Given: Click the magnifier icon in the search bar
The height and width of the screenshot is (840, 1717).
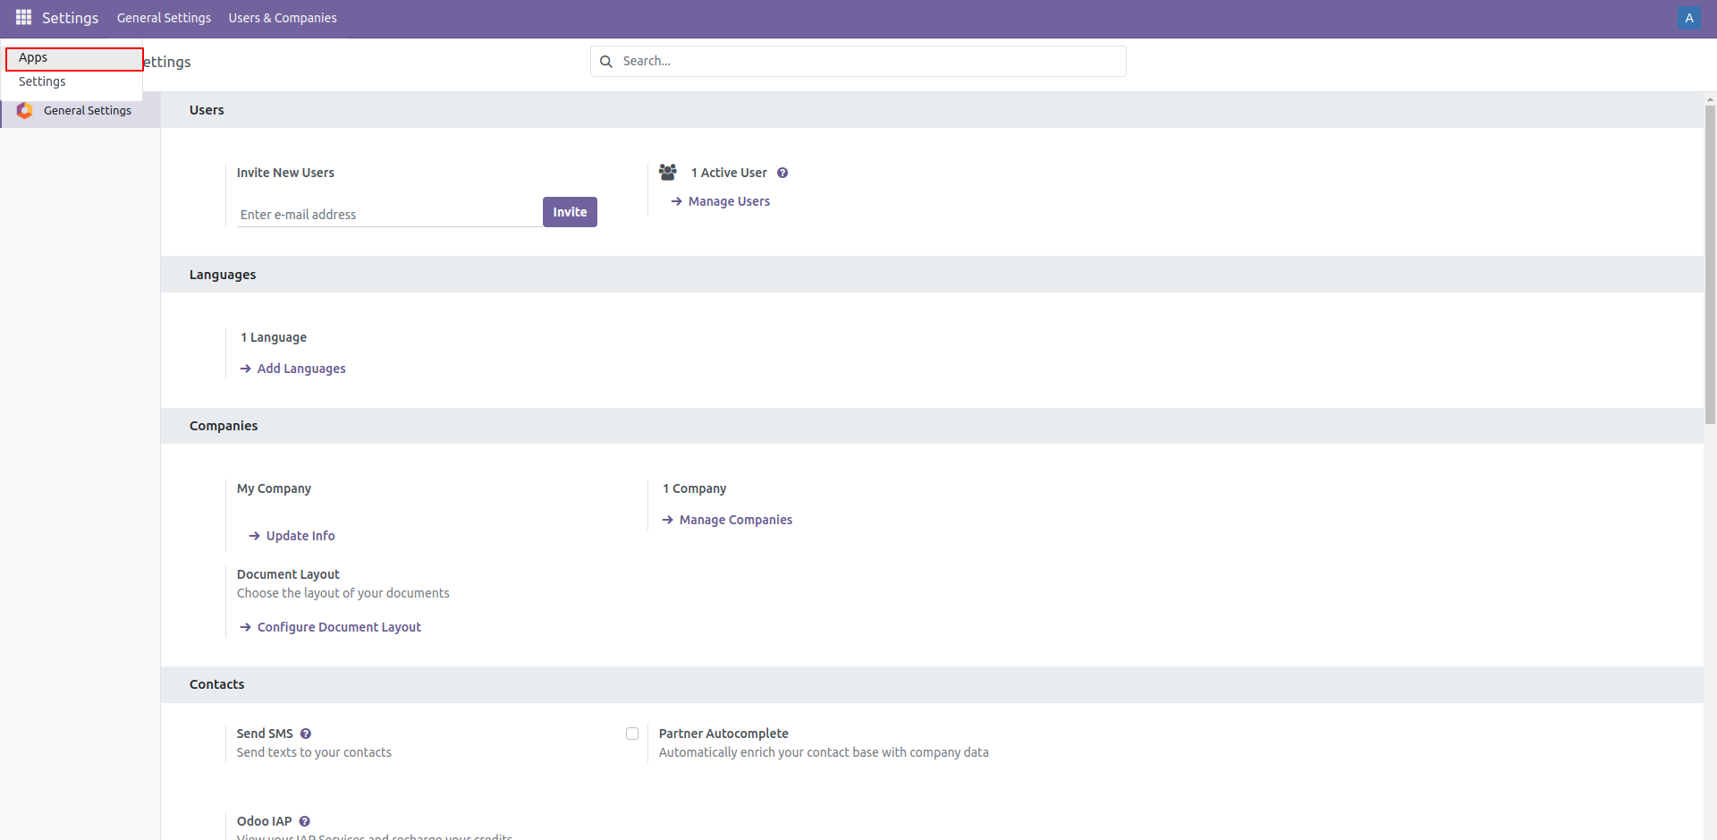Looking at the screenshot, I should (x=606, y=61).
